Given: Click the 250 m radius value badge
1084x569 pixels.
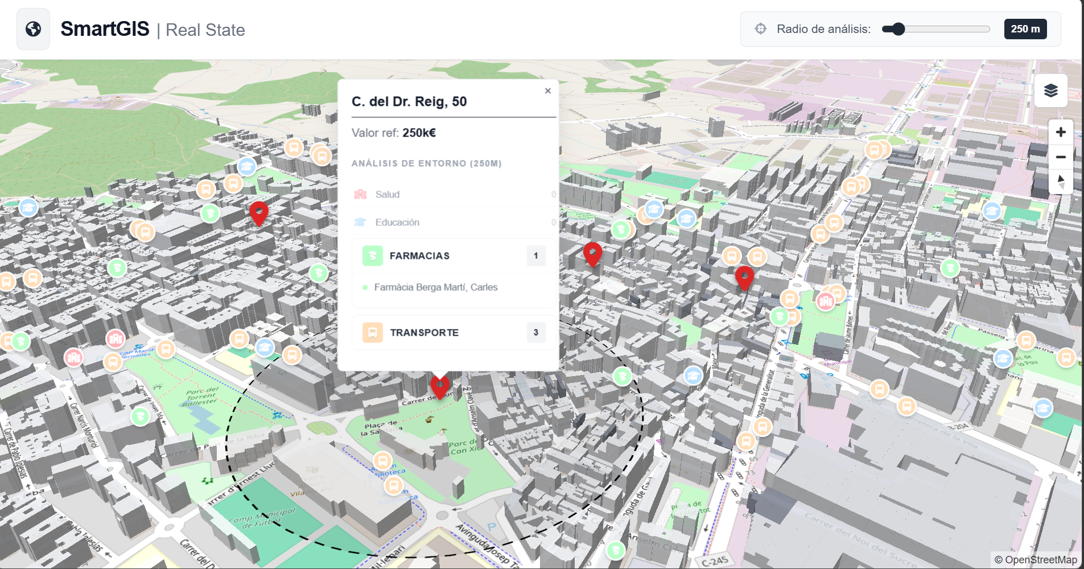Looking at the screenshot, I should pos(1025,28).
